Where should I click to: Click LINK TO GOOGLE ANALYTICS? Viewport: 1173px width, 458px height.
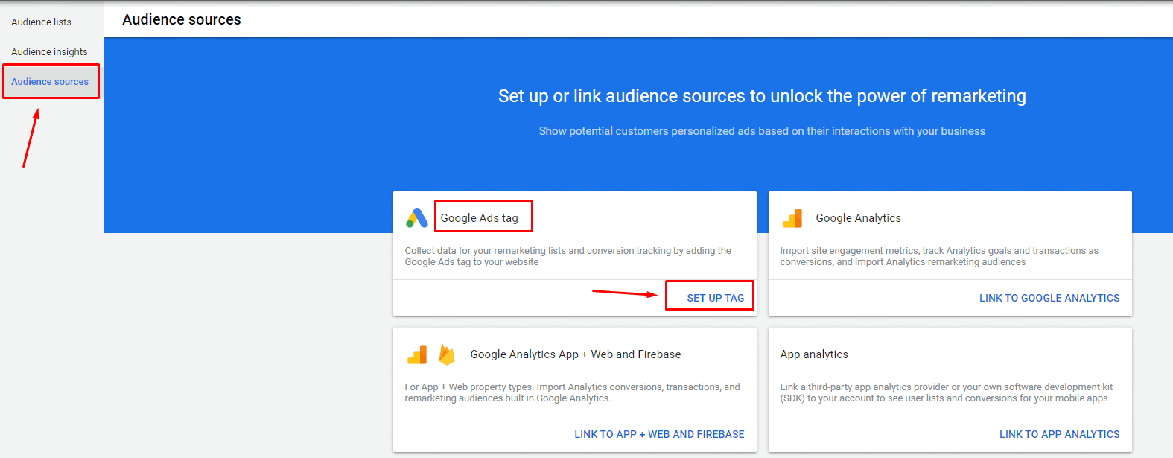[1049, 298]
